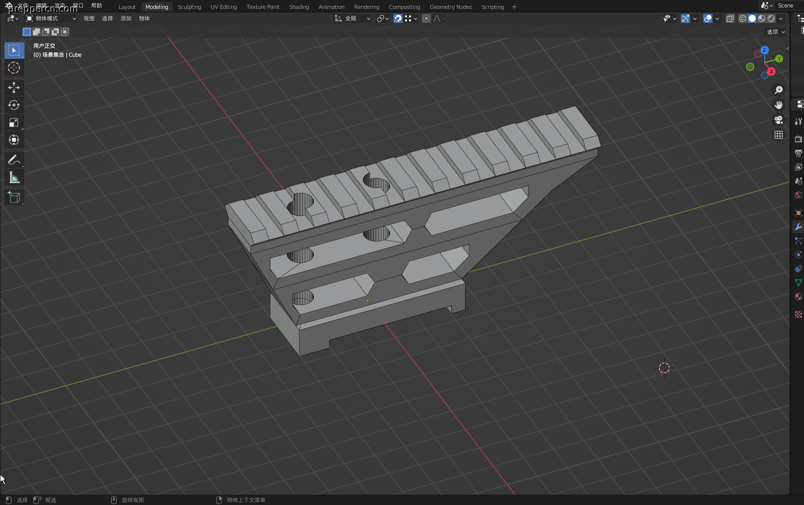Screen dimensions: 804x505
Task: Switch to solid shading
Action: [x=752, y=18]
